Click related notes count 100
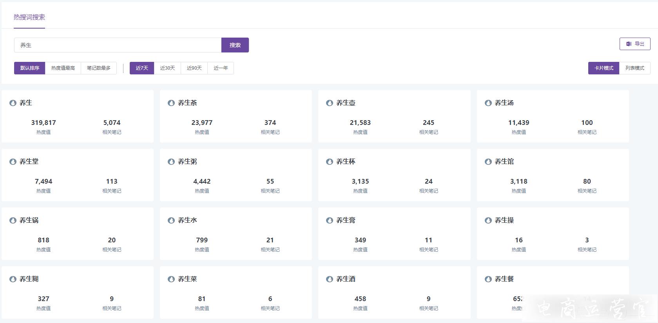This screenshot has height=323, width=658. click(x=587, y=123)
